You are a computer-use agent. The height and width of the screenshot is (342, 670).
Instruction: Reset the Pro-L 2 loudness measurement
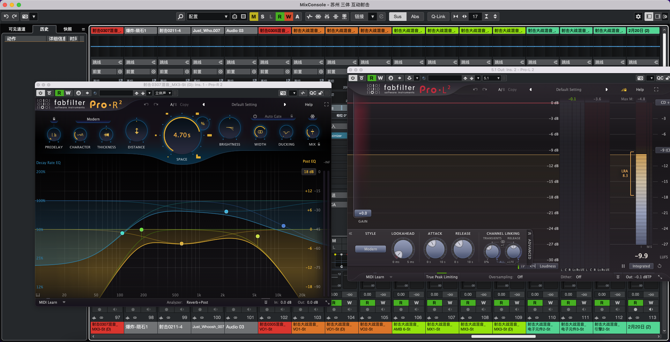[660, 266]
